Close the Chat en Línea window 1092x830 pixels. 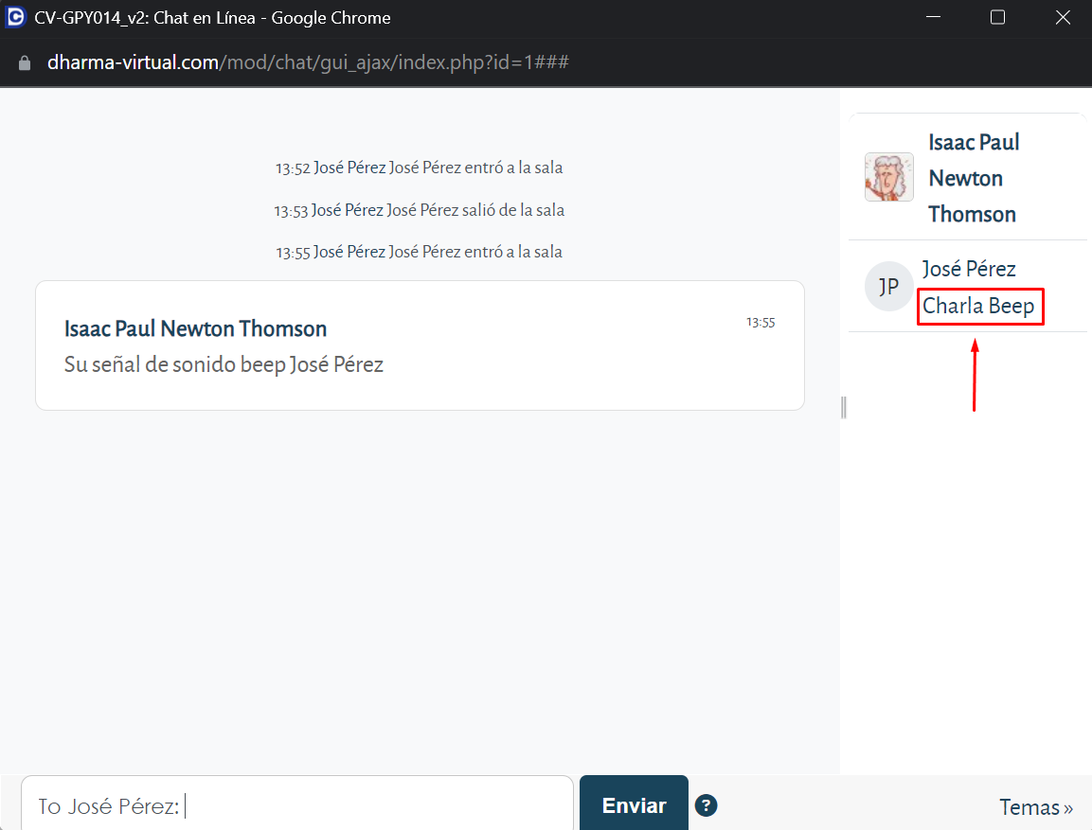(1062, 18)
